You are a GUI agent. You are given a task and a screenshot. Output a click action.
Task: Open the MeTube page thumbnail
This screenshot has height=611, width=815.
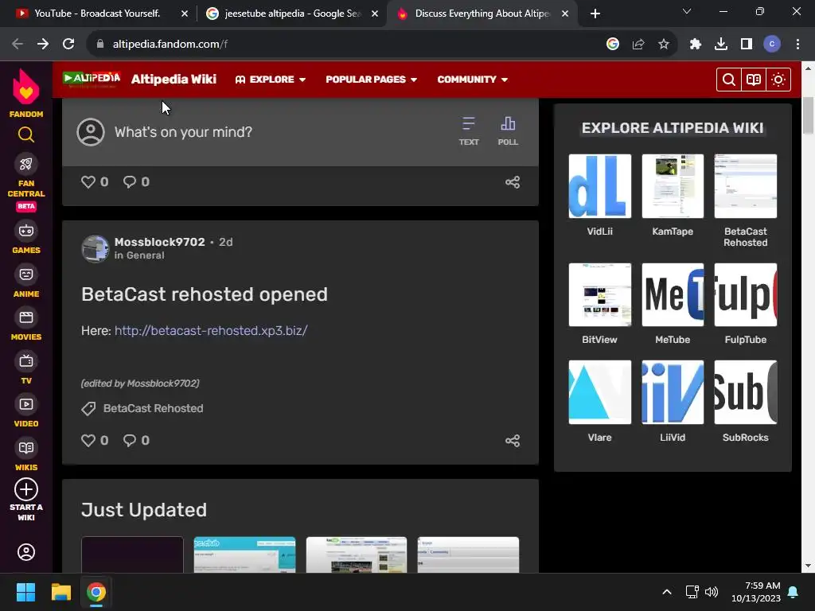[673, 294]
